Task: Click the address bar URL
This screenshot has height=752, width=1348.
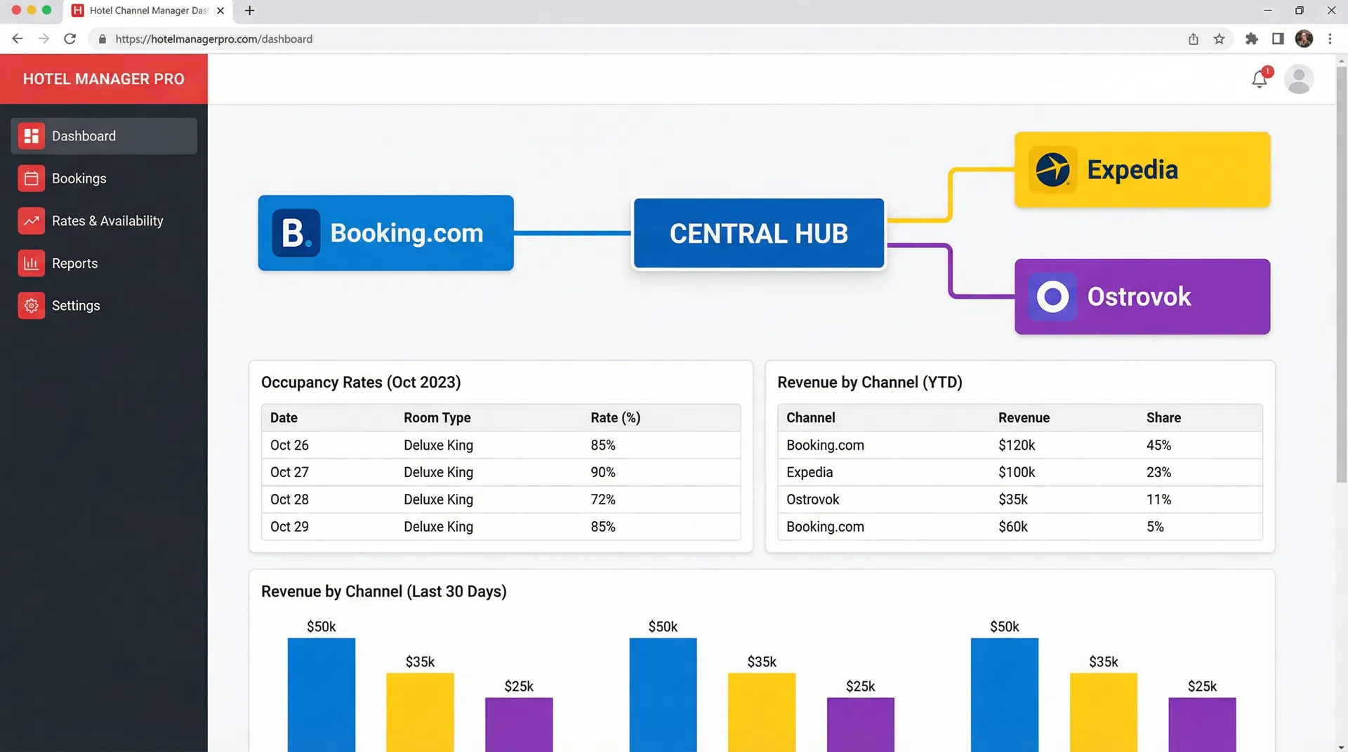Action: pos(214,39)
